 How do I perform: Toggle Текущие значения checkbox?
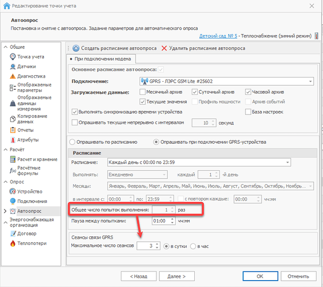(x=143, y=101)
